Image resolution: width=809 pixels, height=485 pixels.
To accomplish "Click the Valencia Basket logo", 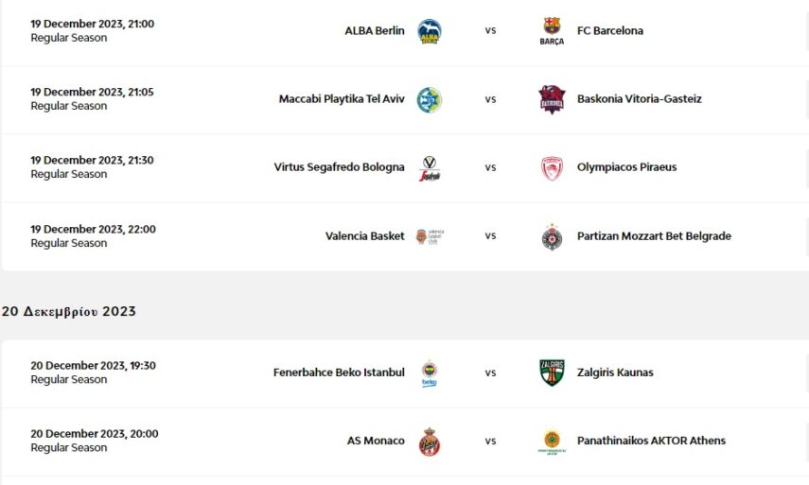I will 430,236.
